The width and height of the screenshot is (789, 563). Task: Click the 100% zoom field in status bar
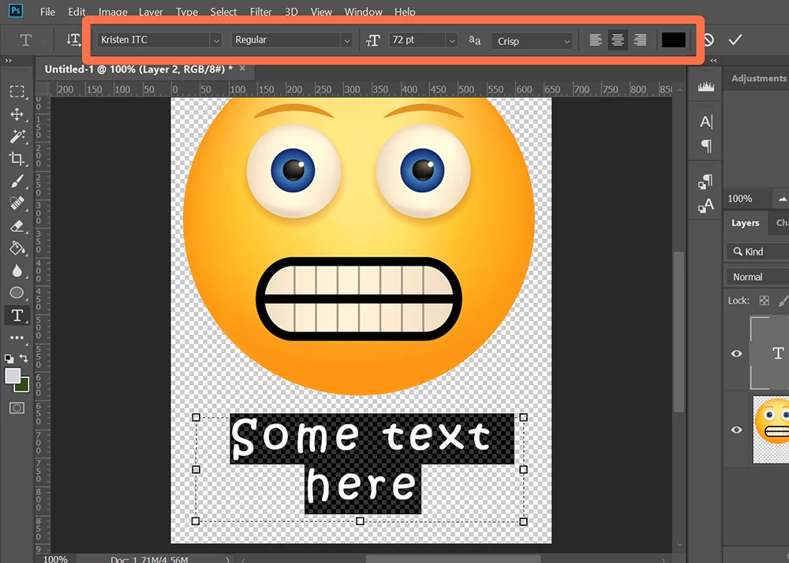(x=55, y=559)
